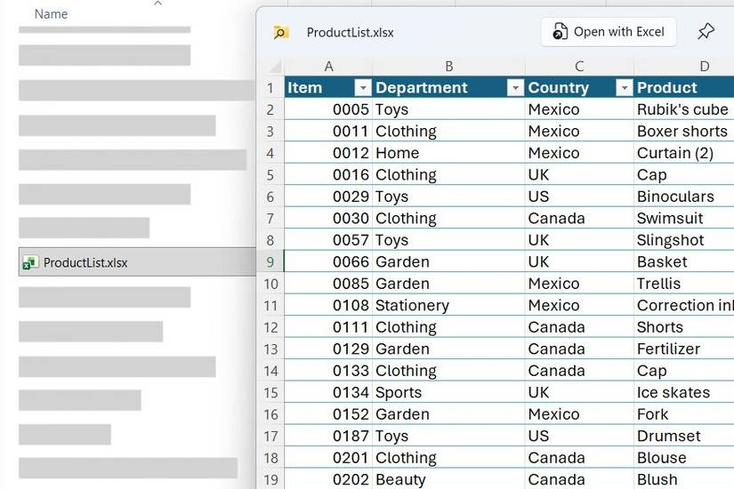Click item number 0187 cell

[x=328, y=436]
